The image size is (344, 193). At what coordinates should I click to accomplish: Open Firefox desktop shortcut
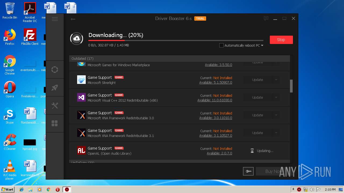pos(10,37)
